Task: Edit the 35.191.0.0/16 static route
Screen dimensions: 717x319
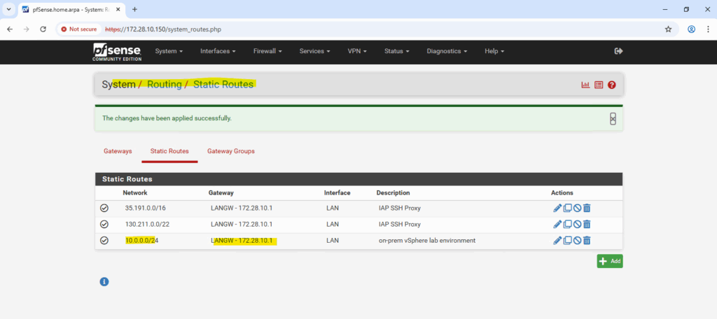Action: (557, 208)
